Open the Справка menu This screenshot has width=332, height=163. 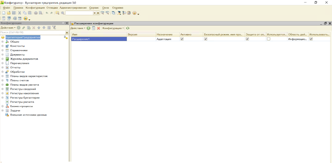coord(118,7)
